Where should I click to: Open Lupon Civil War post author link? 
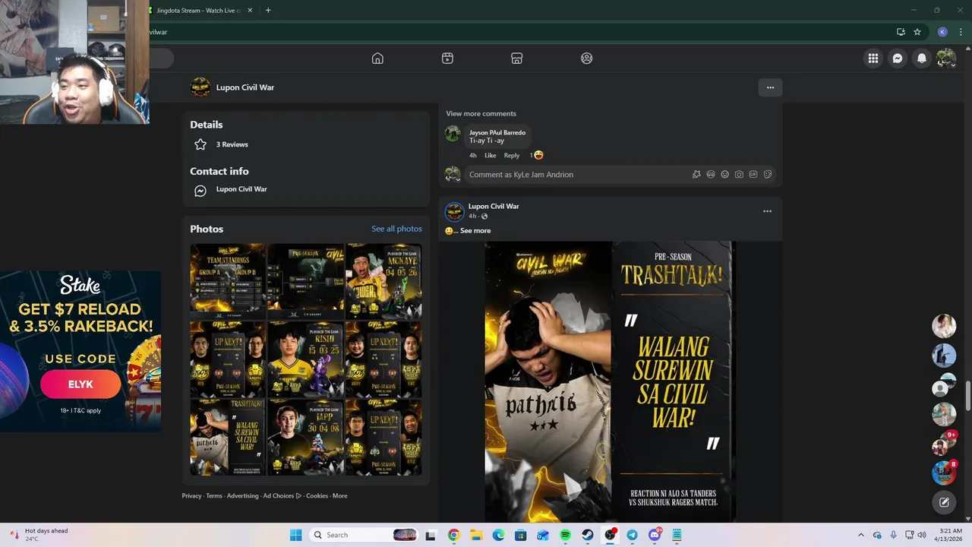(494, 207)
